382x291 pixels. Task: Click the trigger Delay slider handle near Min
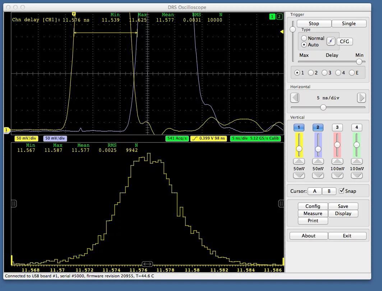pyautogui.click(x=359, y=62)
